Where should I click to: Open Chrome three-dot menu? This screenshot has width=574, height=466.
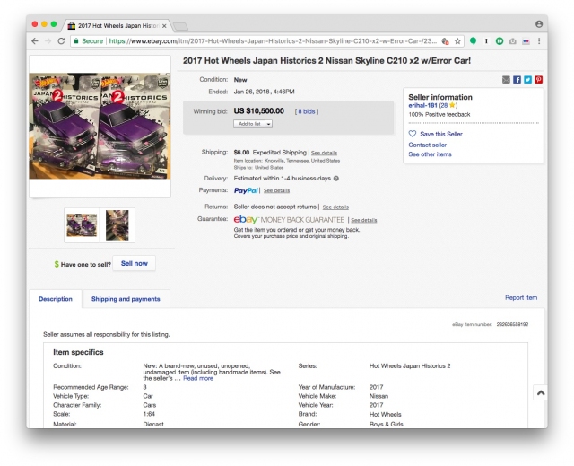[x=539, y=41]
